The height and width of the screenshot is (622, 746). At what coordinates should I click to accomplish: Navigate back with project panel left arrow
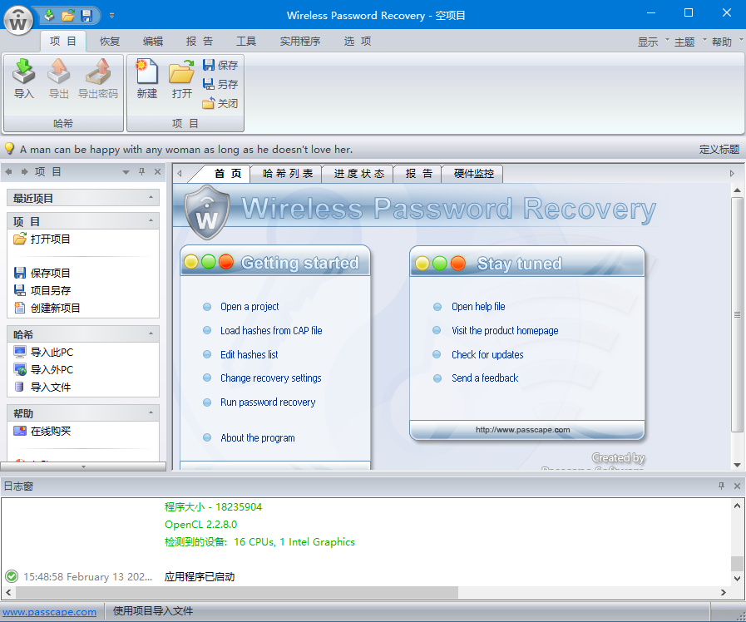pos(8,171)
